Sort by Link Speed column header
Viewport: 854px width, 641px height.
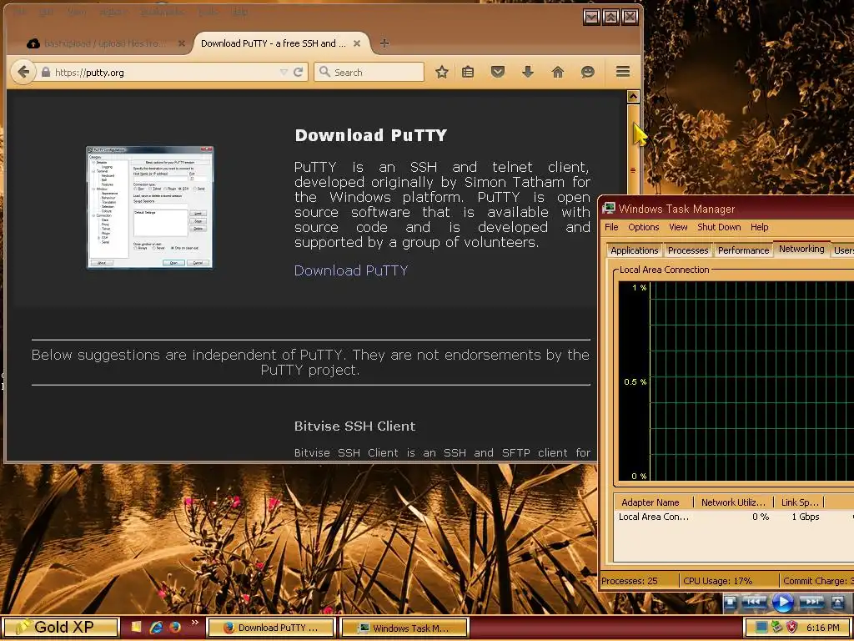coord(800,502)
